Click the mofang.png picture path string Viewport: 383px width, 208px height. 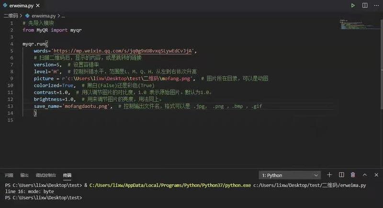tap(128, 79)
